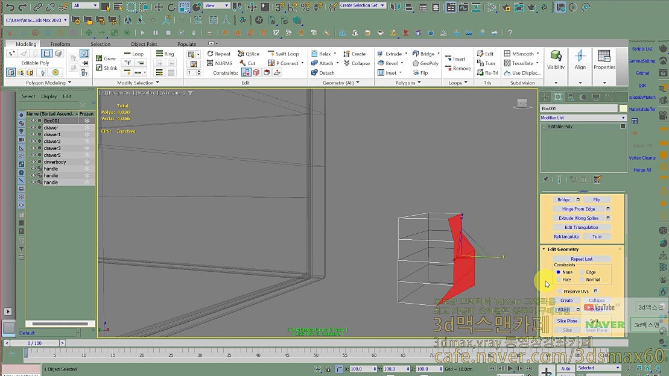Select the Edge constraint radio button
The height and width of the screenshot is (376, 669).
click(x=583, y=272)
